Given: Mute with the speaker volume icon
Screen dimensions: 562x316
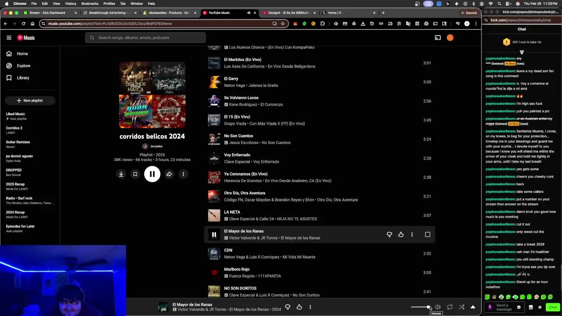Looking at the screenshot, I should (438, 307).
